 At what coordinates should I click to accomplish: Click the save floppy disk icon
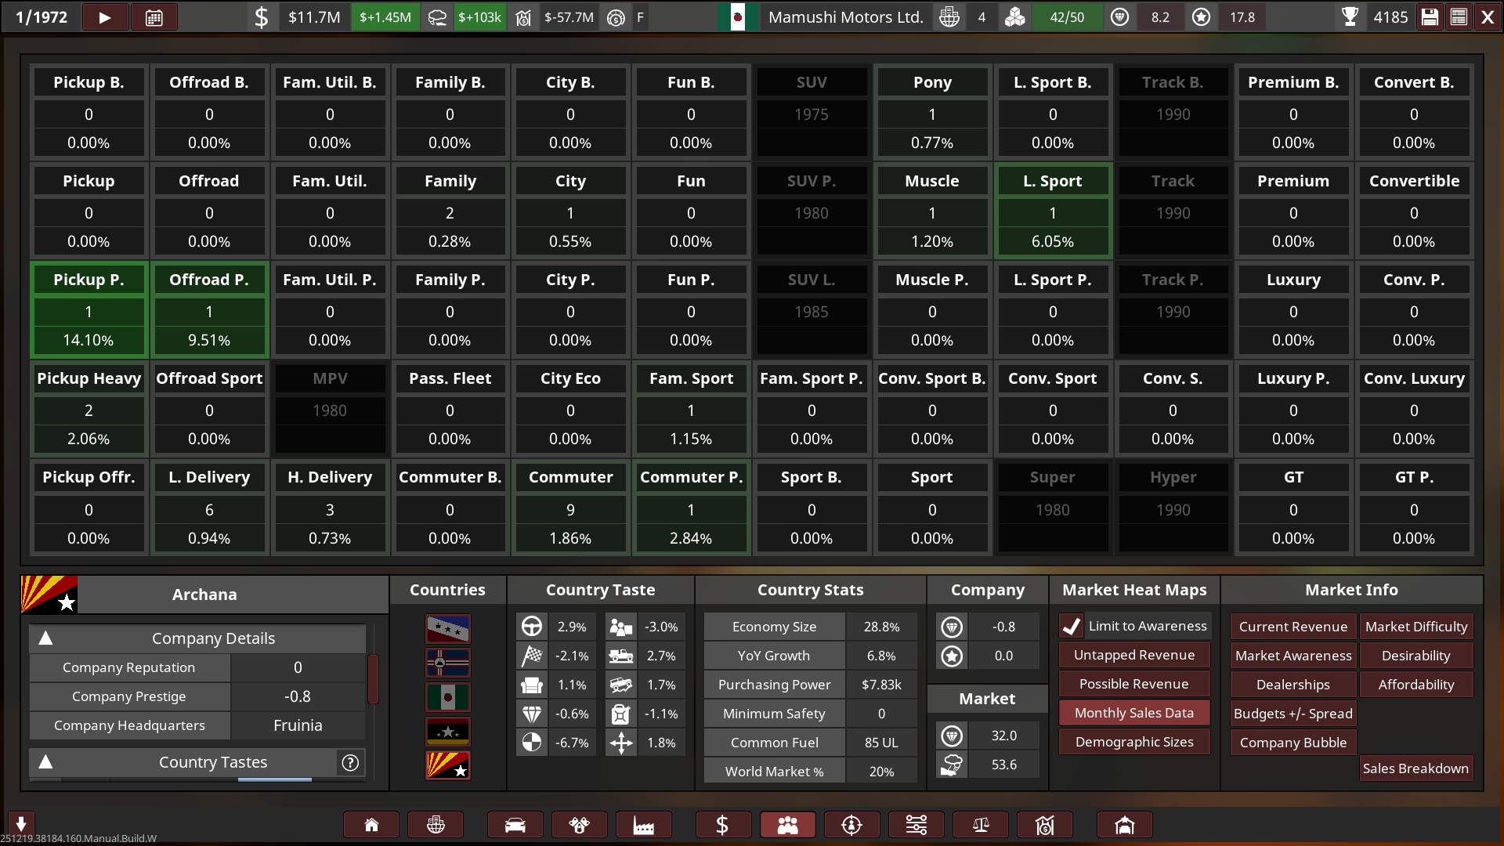click(x=1430, y=17)
